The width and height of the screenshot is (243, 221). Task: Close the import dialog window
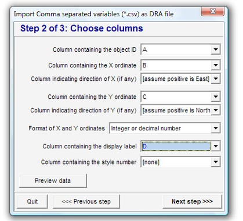213,12
